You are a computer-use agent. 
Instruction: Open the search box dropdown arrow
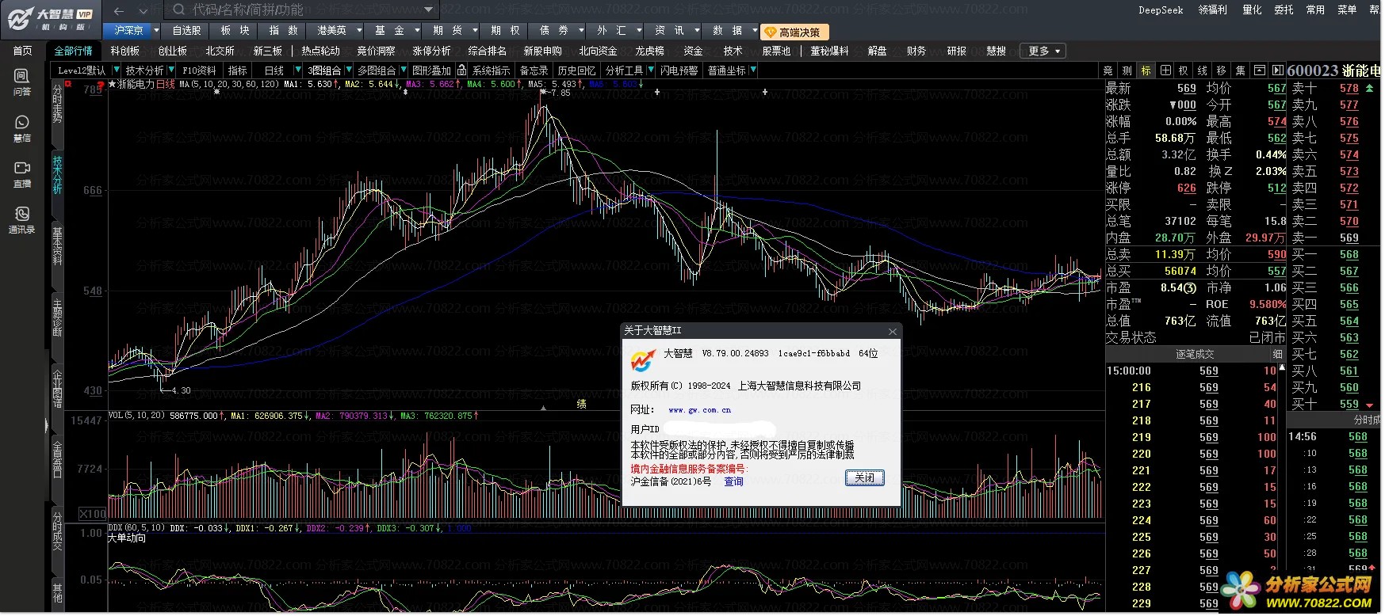(428, 10)
